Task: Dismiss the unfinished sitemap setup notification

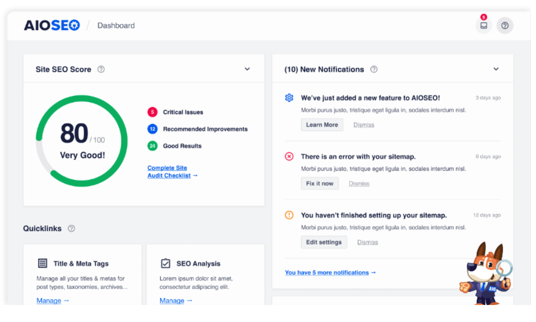Action: click(x=368, y=242)
